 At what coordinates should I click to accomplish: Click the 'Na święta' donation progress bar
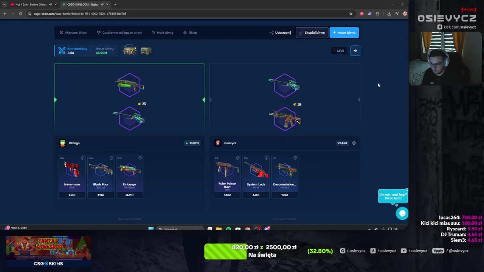pos(250,251)
